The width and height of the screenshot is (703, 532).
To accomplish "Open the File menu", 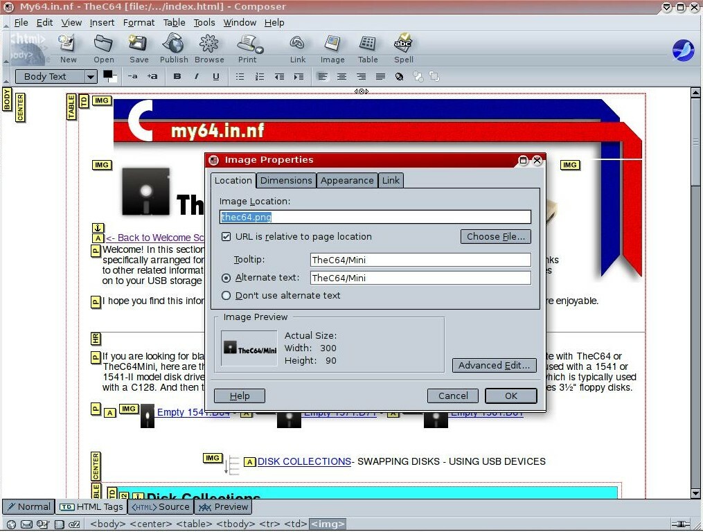I will pos(21,22).
